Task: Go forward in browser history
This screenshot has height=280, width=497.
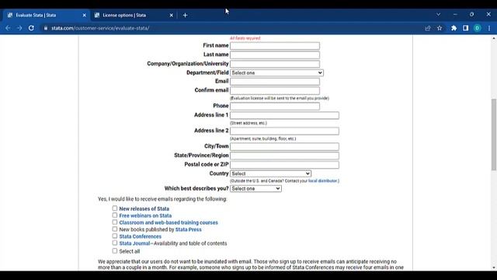Action: 19,28
